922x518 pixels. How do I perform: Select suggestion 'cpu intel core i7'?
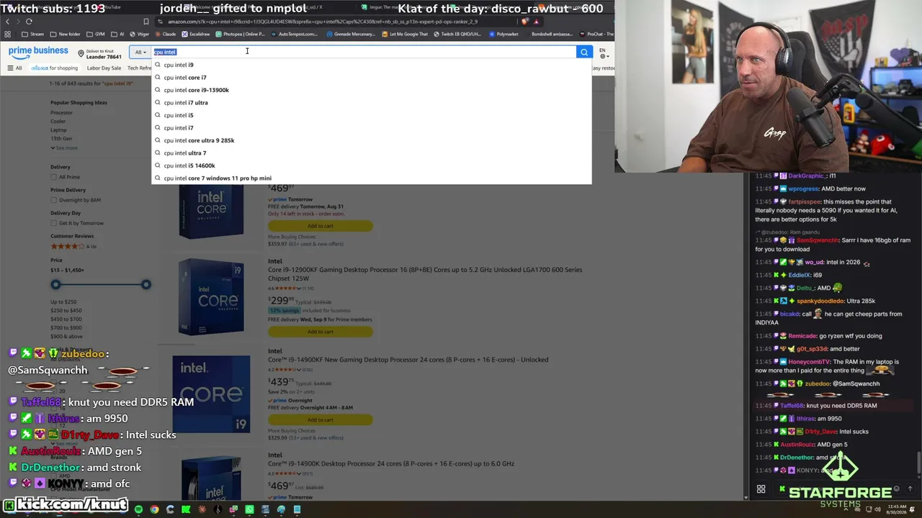(371, 78)
